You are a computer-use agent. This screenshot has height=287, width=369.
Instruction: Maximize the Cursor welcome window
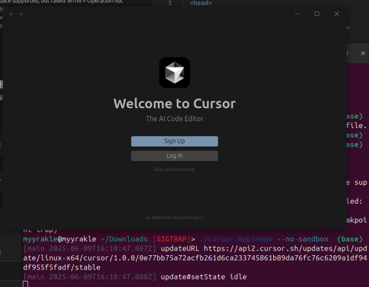click(x=317, y=14)
